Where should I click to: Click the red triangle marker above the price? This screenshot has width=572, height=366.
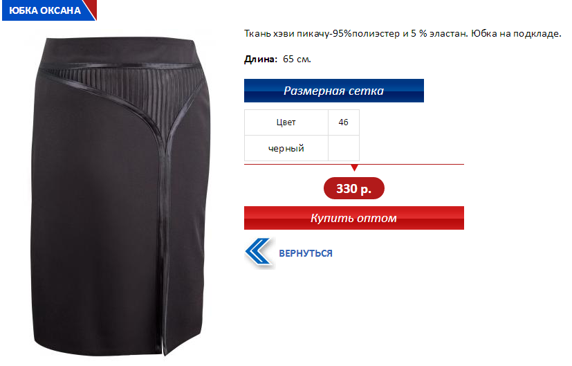[354, 168]
